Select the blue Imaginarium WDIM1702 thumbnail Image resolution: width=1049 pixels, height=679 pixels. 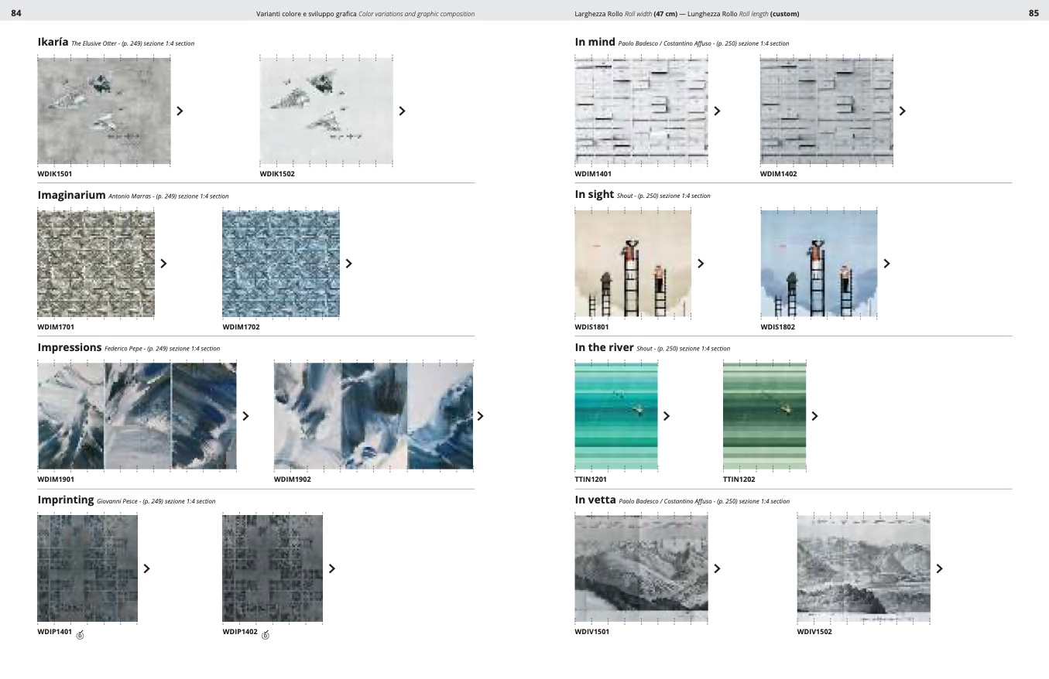pos(281,263)
